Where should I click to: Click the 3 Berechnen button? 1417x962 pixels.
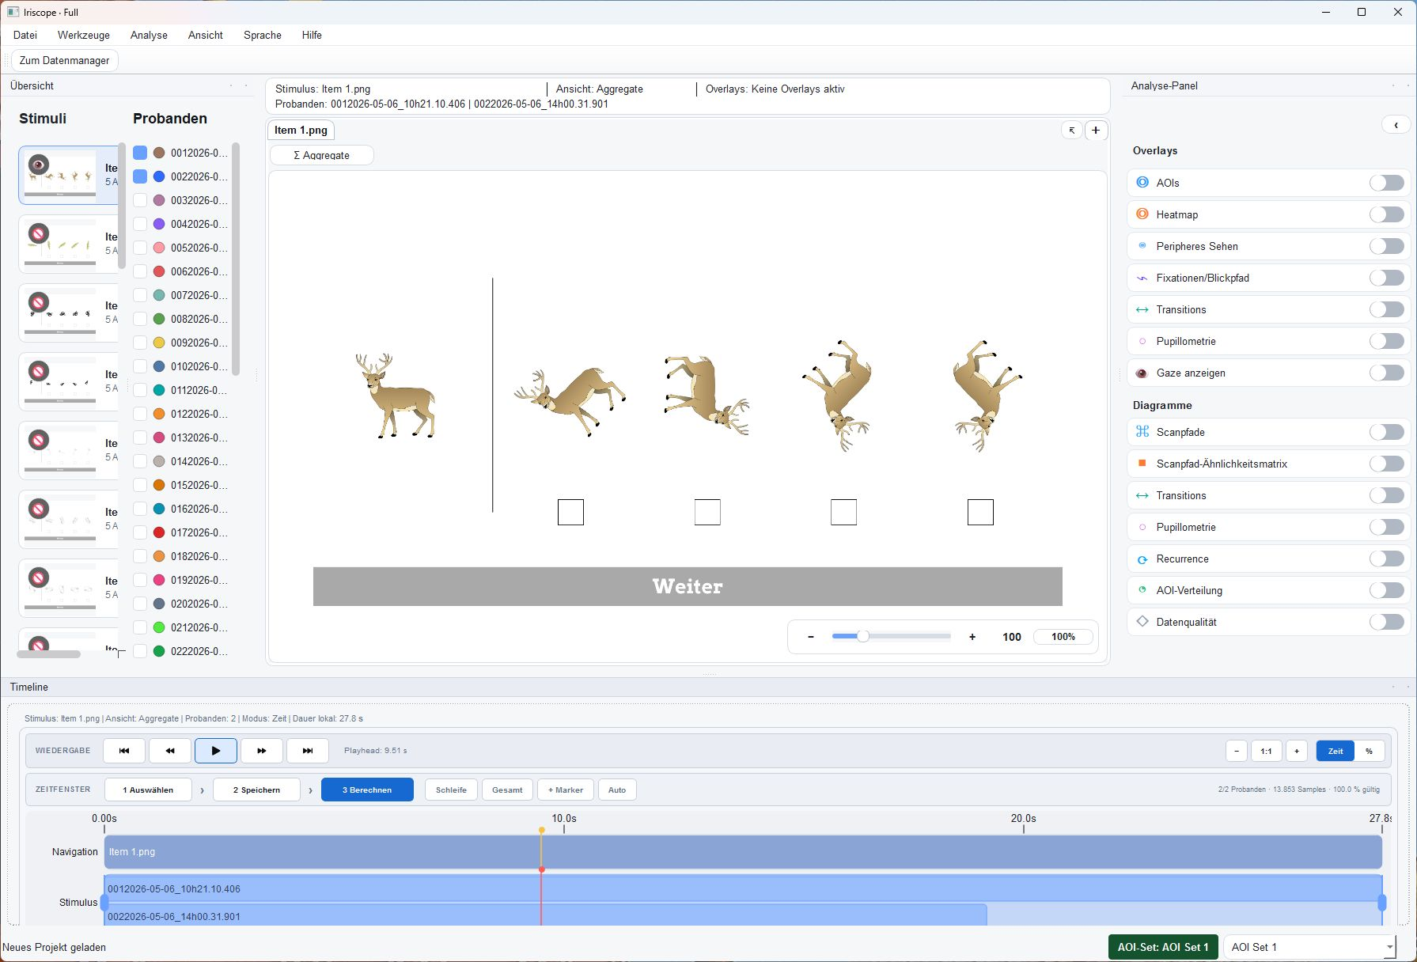click(367, 790)
